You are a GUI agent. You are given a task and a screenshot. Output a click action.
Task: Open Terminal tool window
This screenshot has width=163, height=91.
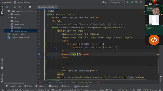[53, 86]
